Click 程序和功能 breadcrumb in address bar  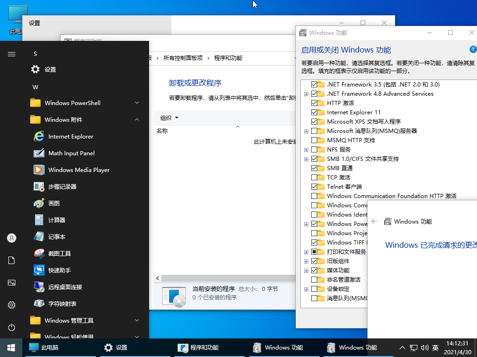228,58
